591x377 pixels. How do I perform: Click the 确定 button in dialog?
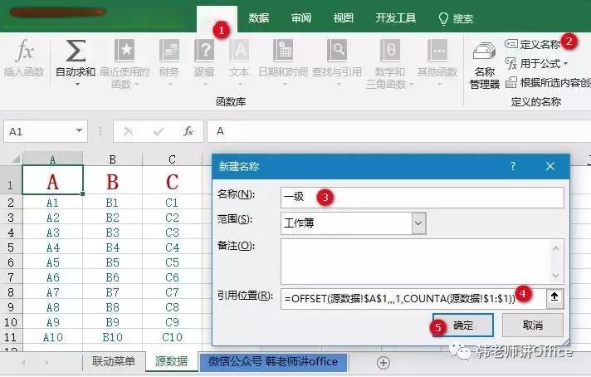point(463,326)
